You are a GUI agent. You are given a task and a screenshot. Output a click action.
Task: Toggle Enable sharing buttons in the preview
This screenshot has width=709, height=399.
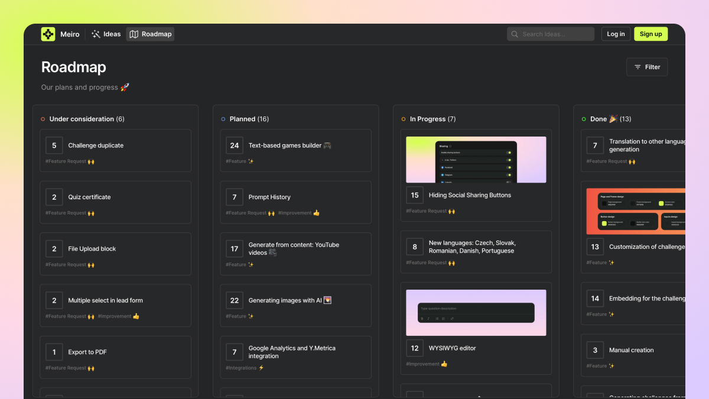(509, 153)
